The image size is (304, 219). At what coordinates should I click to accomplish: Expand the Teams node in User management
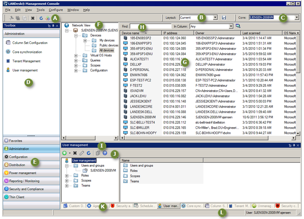coord(67,186)
